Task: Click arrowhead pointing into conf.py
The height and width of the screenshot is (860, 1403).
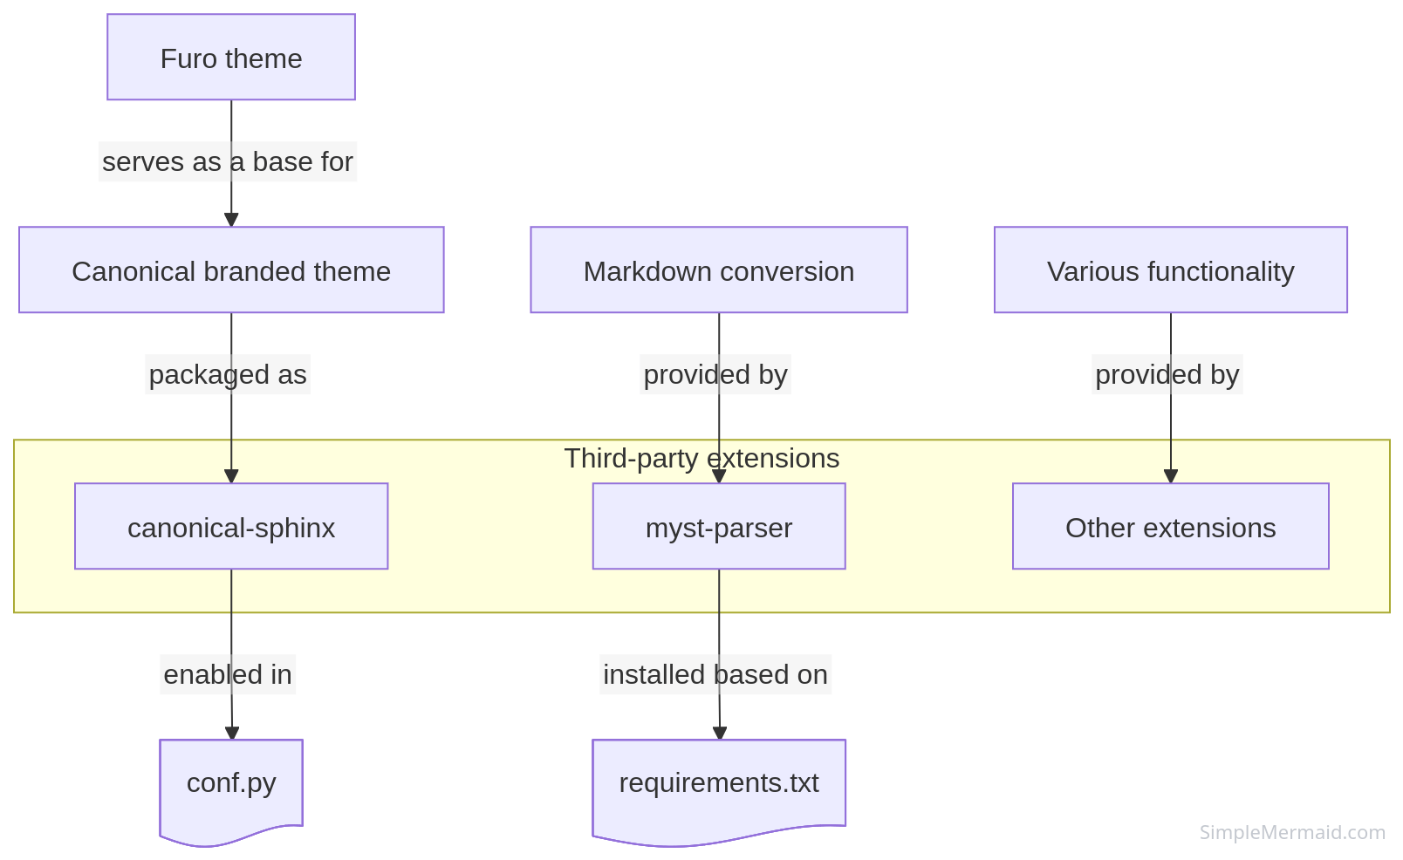Action: (232, 733)
